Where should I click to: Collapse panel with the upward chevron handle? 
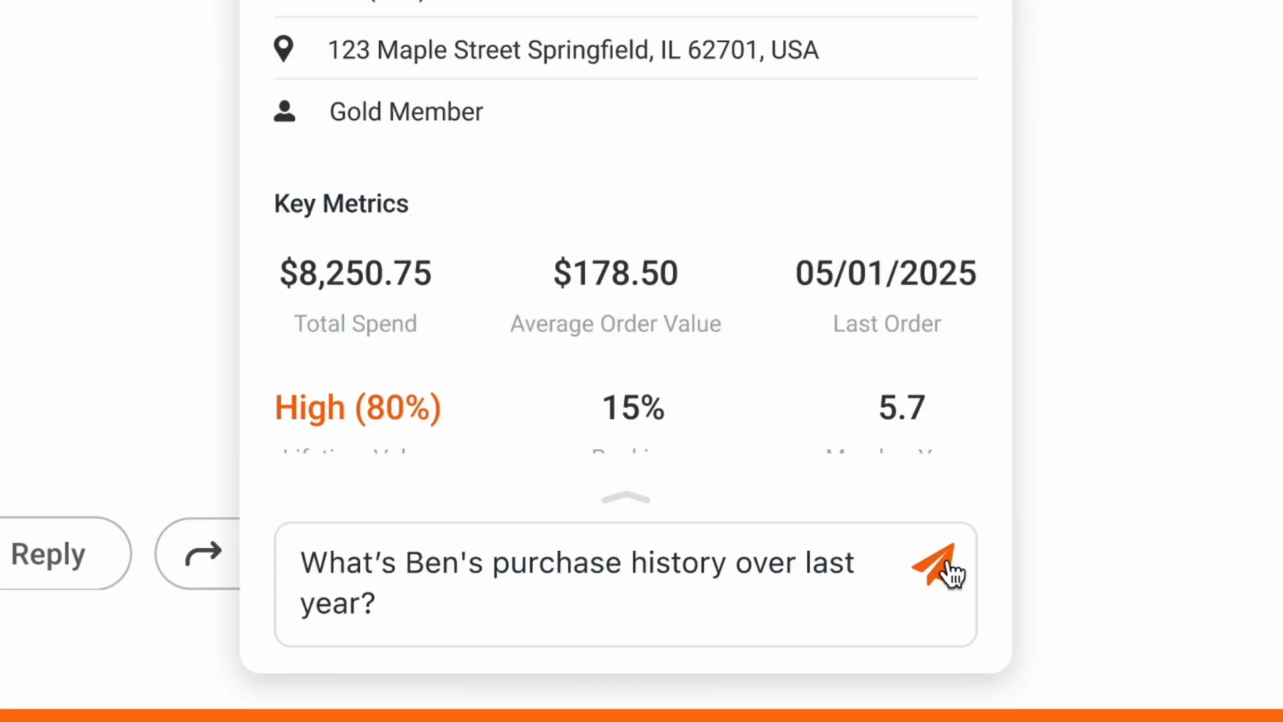click(625, 498)
